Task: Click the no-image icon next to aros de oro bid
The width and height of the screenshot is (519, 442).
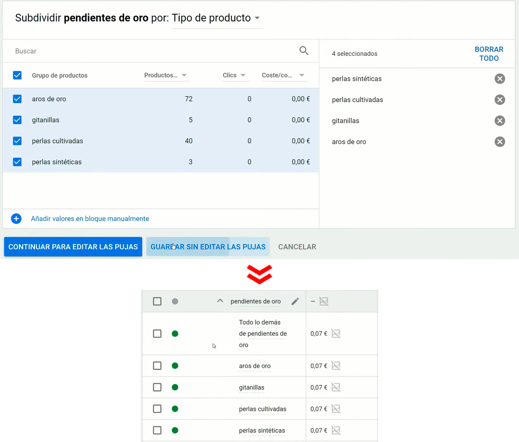Action: [x=336, y=366]
